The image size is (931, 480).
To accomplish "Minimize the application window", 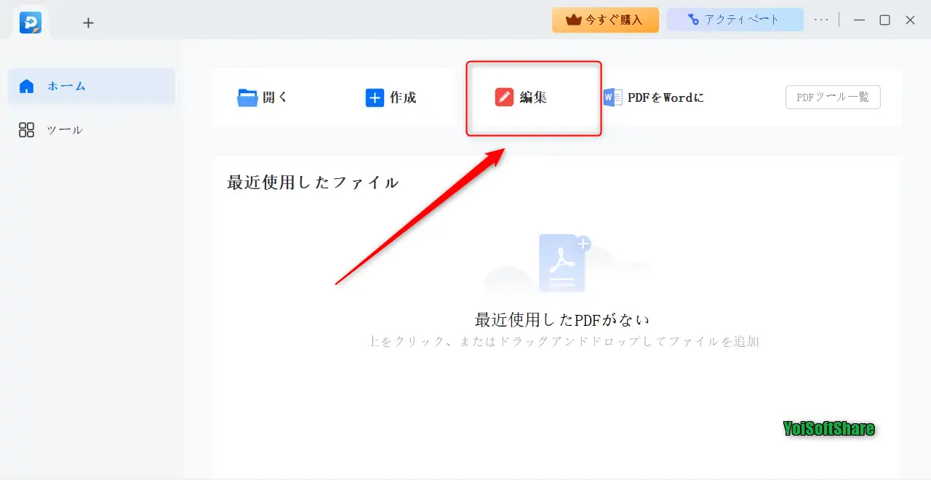I will 859,20.
